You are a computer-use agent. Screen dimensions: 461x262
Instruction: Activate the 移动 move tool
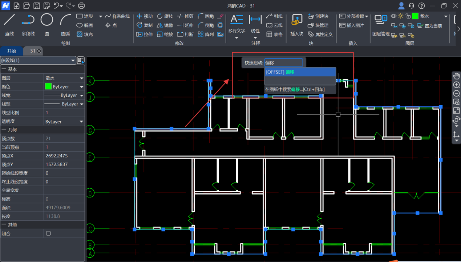(144, 16)
